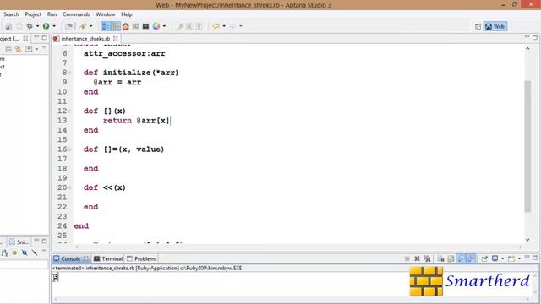541x304 pixels.
Task: Collapse the fold marker at line 20
Action: 69,187
